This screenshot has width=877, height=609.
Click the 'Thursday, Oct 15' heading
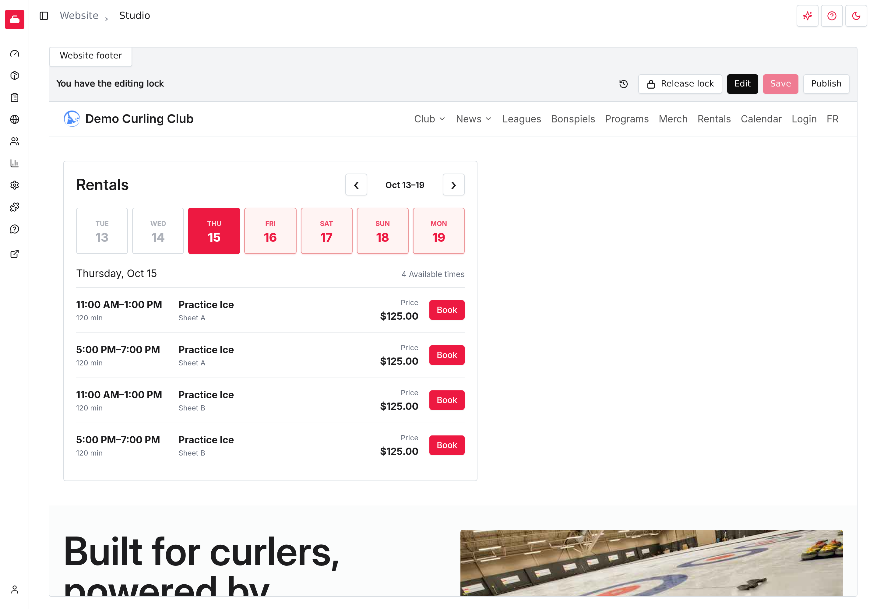pos(116,273)
